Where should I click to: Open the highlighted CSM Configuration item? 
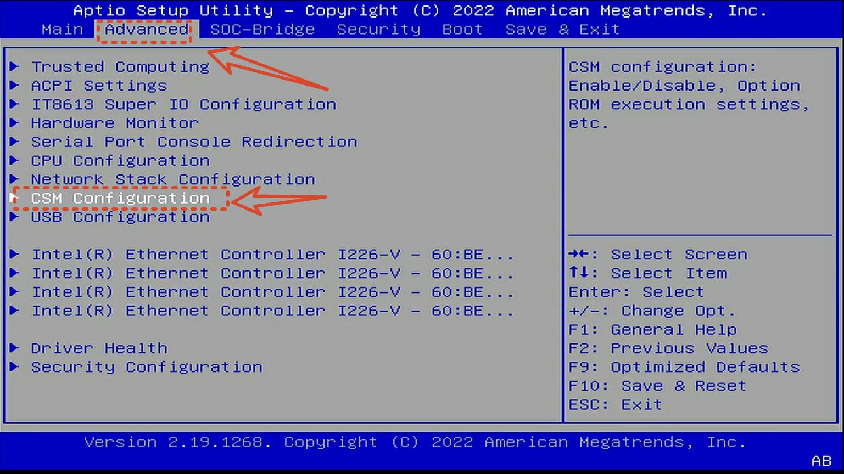tap(120, 198)
